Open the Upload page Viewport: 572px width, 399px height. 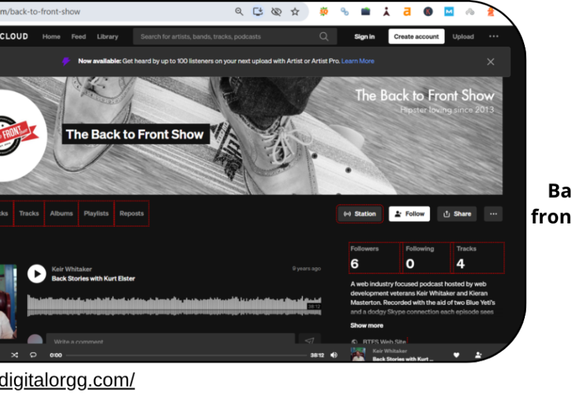(x=463, y=37)
